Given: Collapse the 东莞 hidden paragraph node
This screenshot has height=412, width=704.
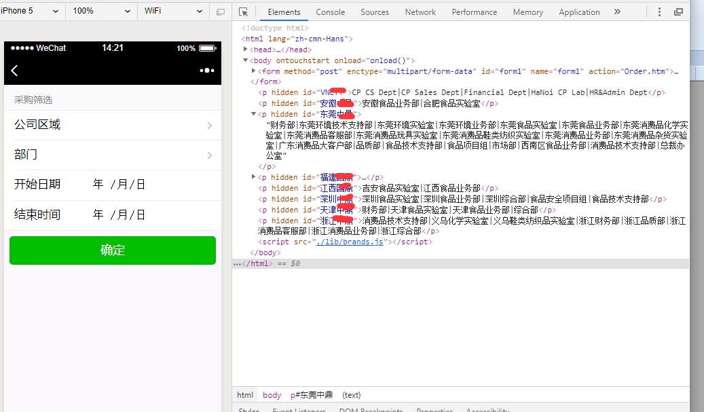Looking at the screenshot, I should [x=254, y=114].
